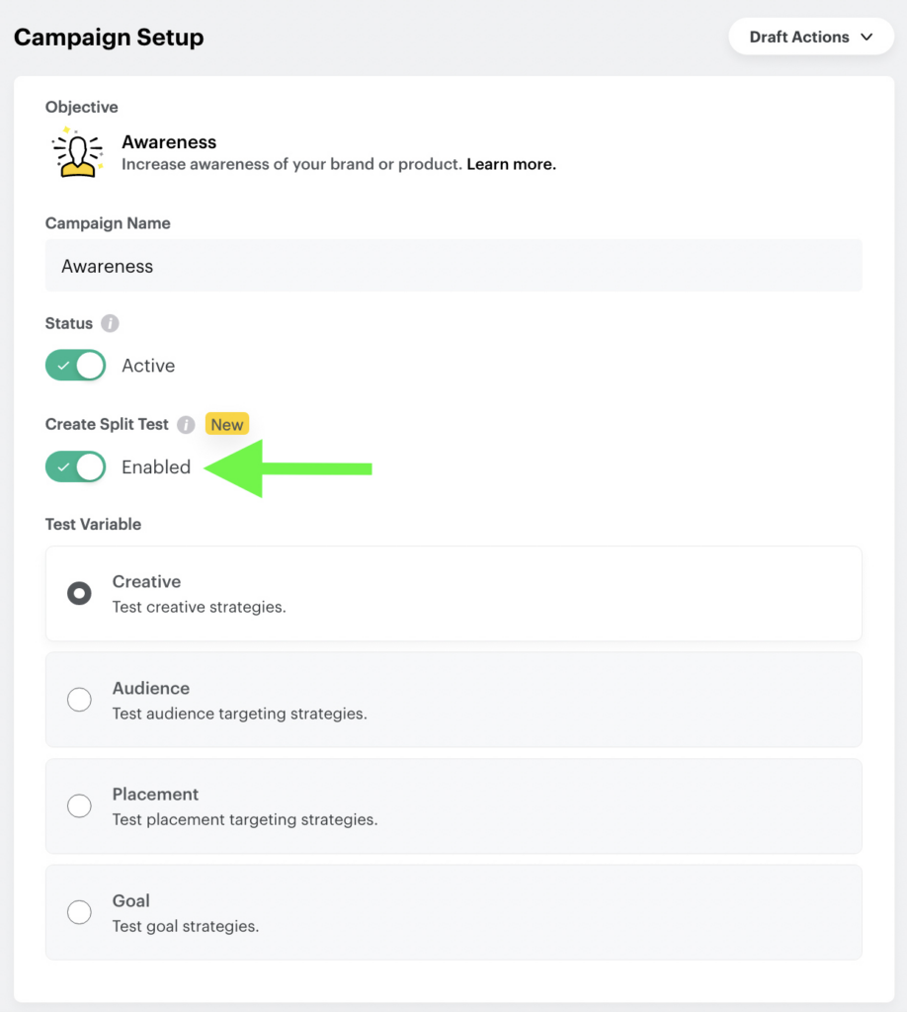Select the Creative test variable

pyautogui.click(x=79, y=593)
